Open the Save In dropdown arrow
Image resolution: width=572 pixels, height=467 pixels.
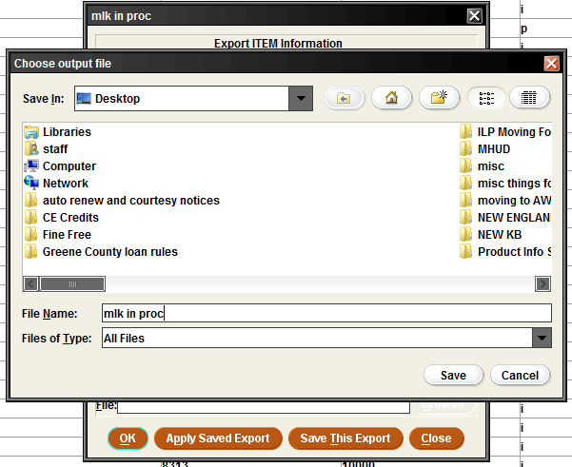(x=302, y=98)
